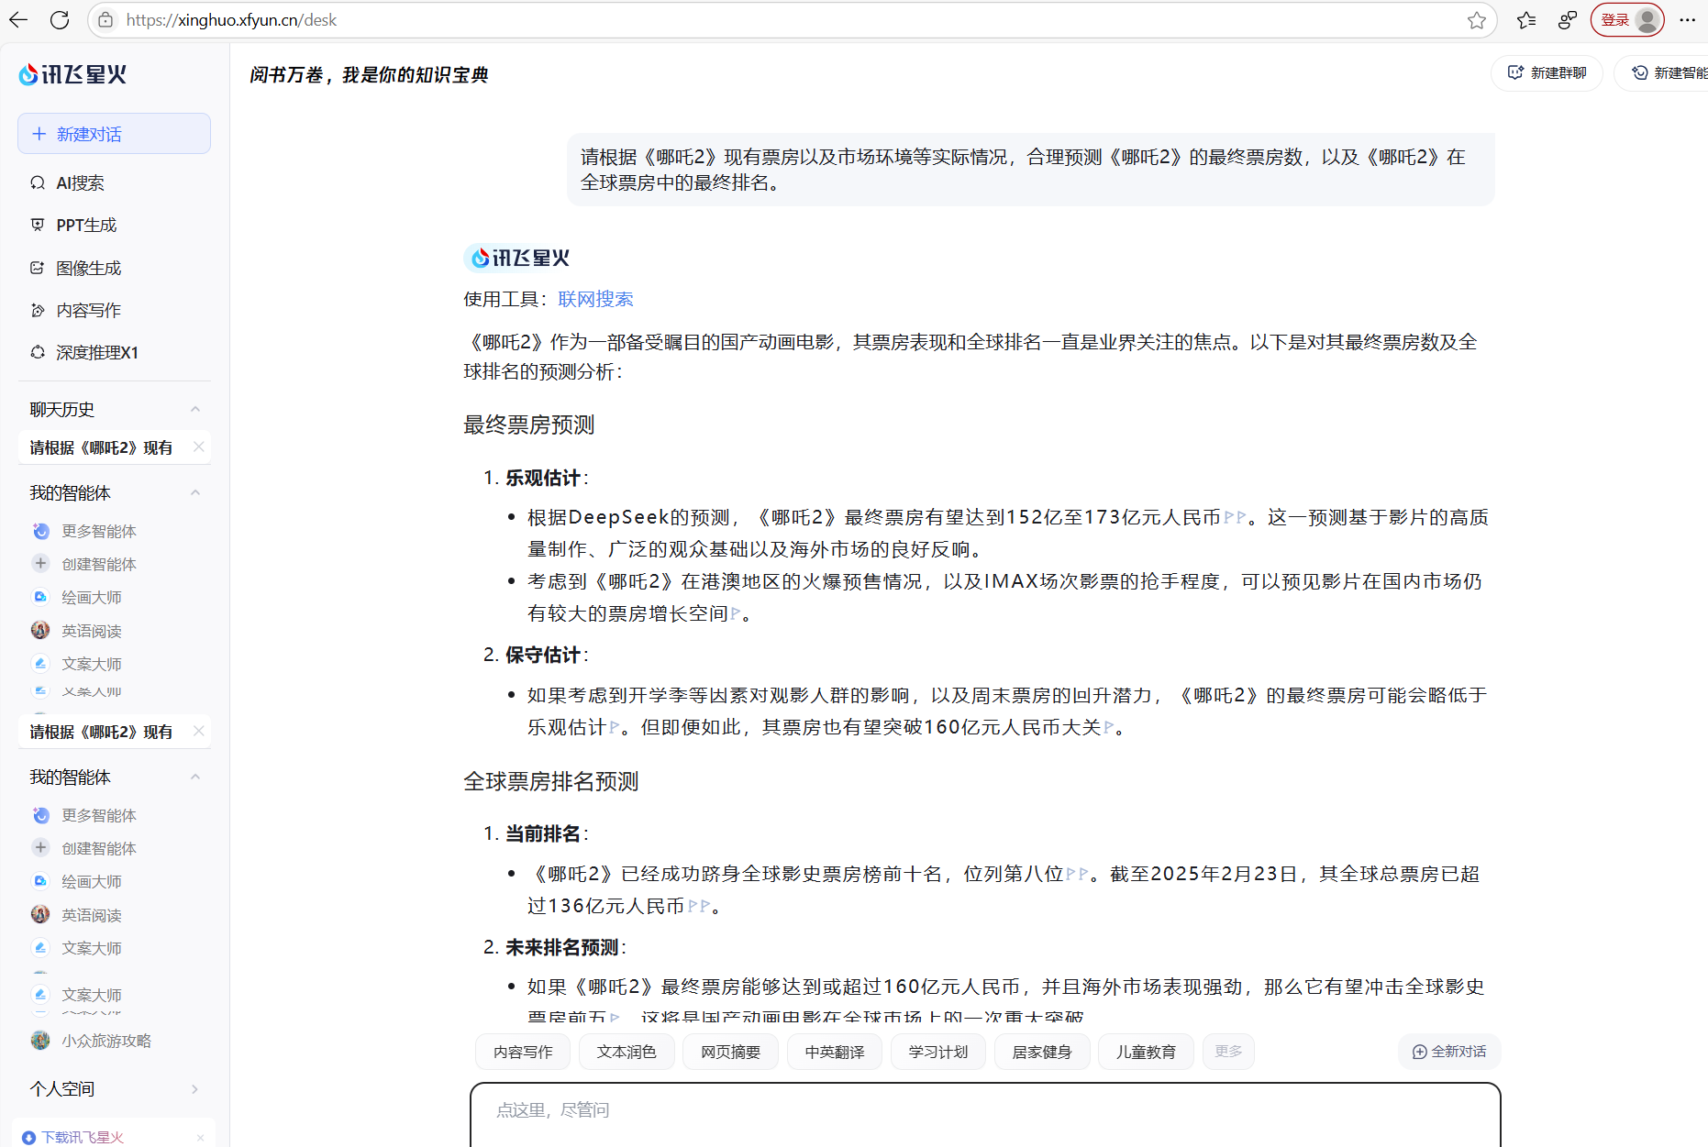Open second 英语阅读 agent entry
Image resolution: width=1708 pixels, height=1147 pixels.
tap(92, 915)
